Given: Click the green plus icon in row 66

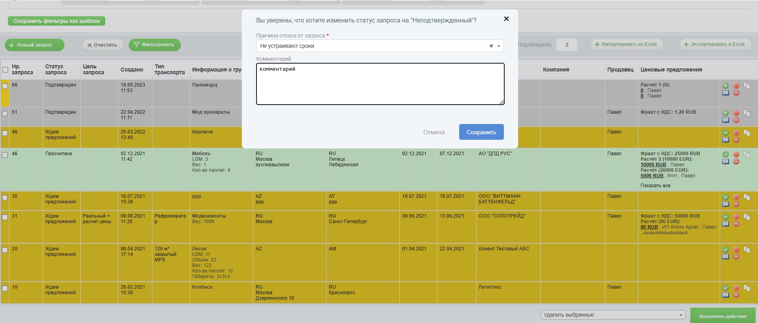Looking at the screenshot, I should (726, 86).
